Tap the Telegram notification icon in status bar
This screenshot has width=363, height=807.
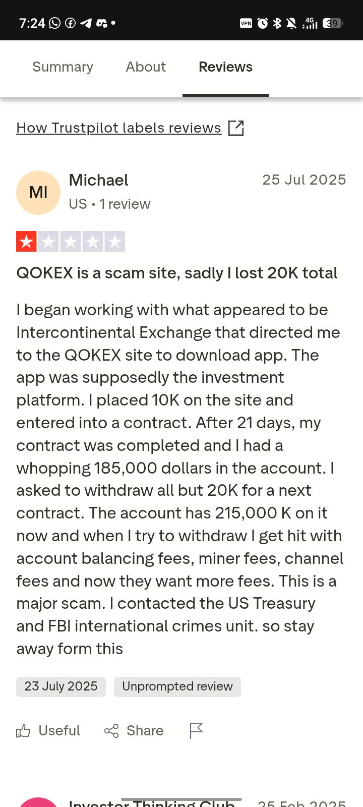click(x=86, y=23)
